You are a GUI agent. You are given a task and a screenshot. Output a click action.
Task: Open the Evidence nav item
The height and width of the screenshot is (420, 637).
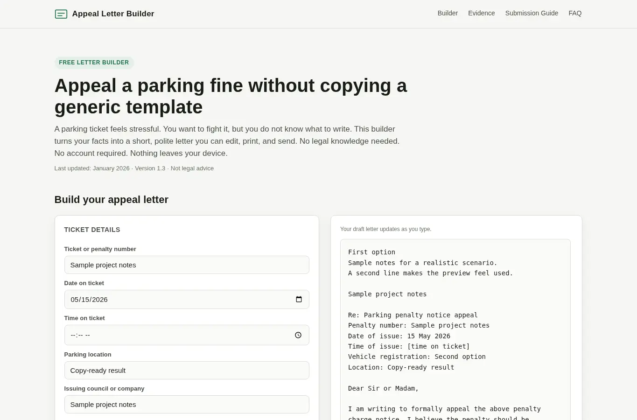point(481,13)
